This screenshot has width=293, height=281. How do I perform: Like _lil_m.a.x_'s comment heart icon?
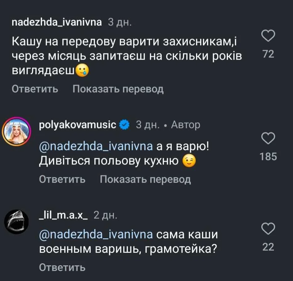click(268, 229)
